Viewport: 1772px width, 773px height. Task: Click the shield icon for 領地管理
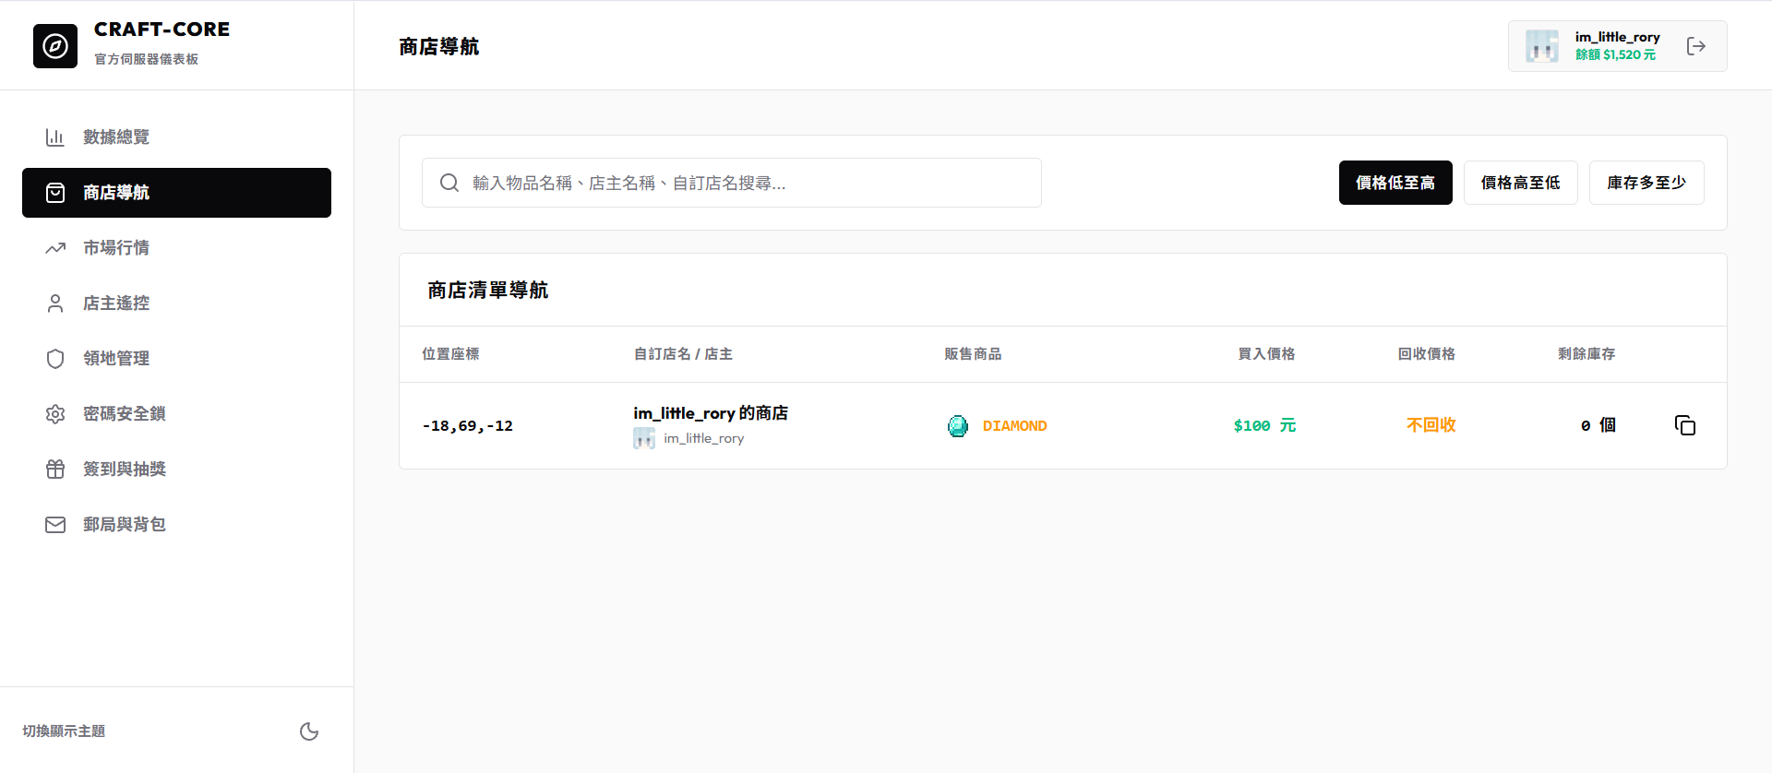[x=55, y=359]
